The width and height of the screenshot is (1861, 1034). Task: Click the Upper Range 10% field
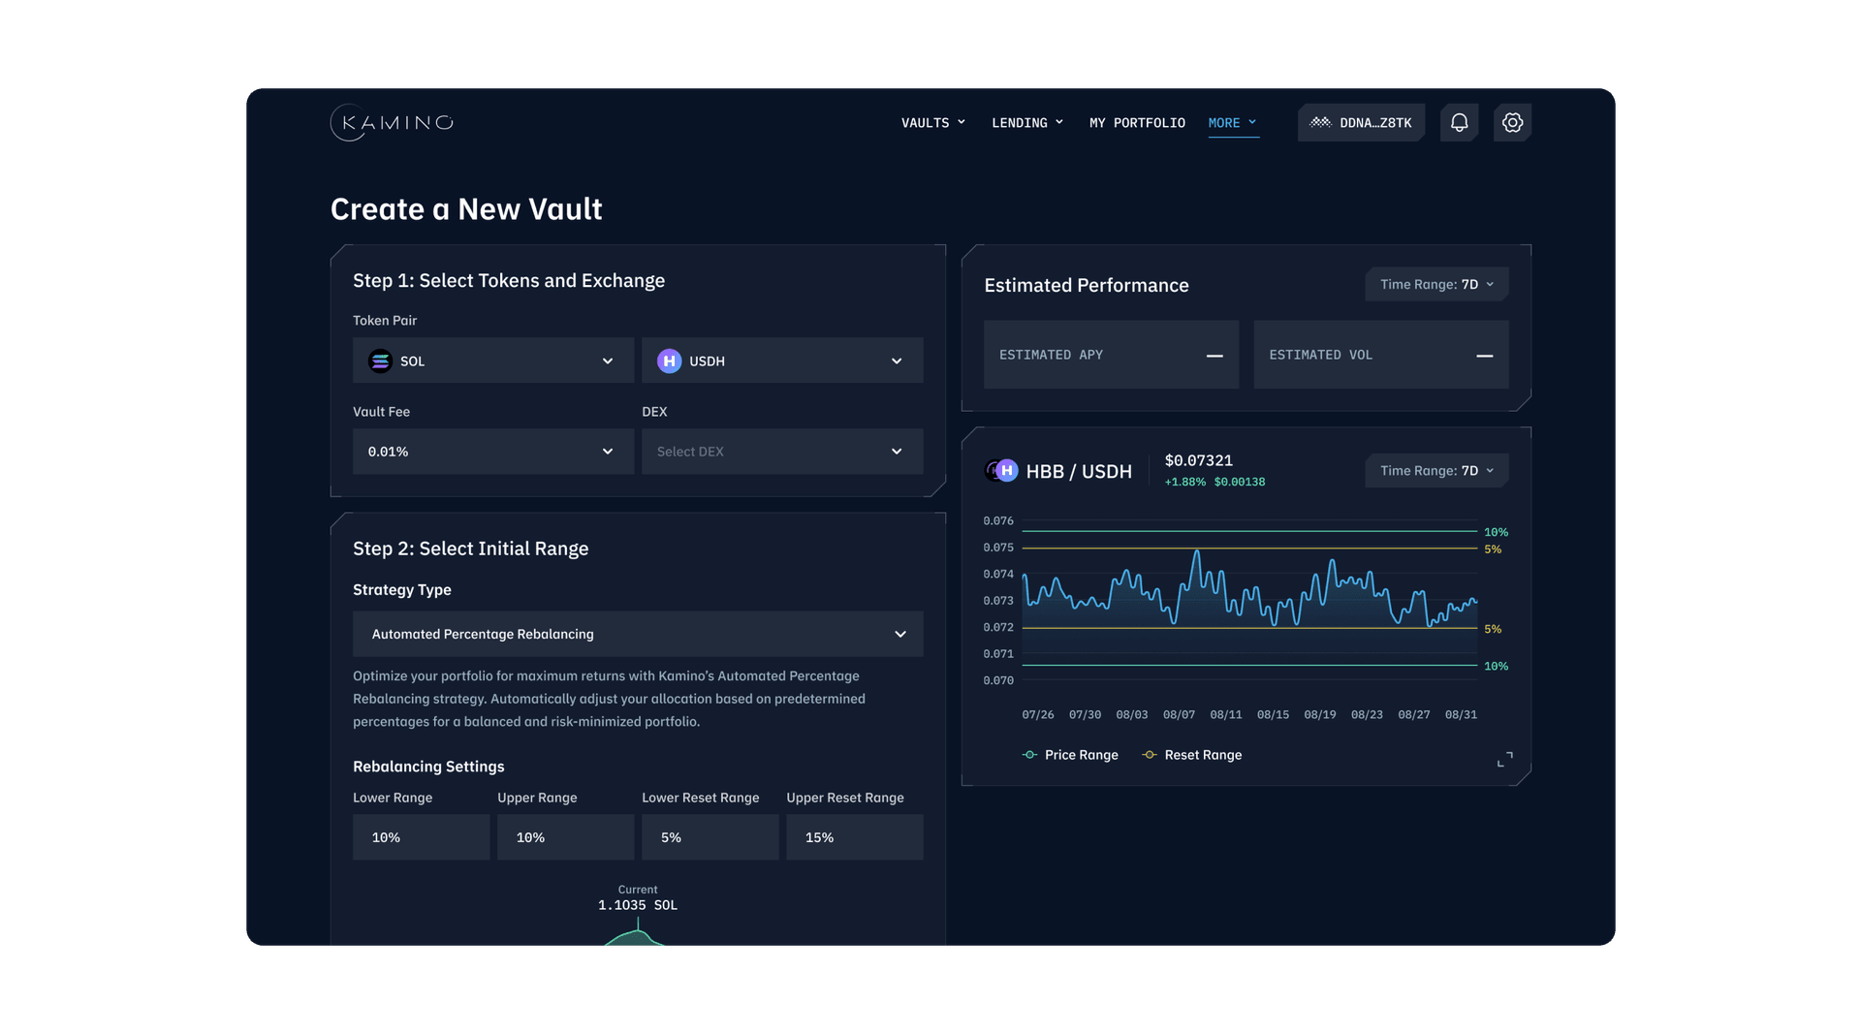(x=565, y=837)
